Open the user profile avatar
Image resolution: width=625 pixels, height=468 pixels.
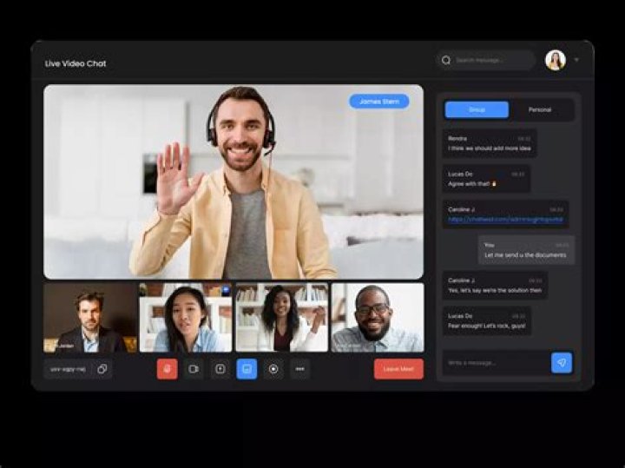point(556,60)
